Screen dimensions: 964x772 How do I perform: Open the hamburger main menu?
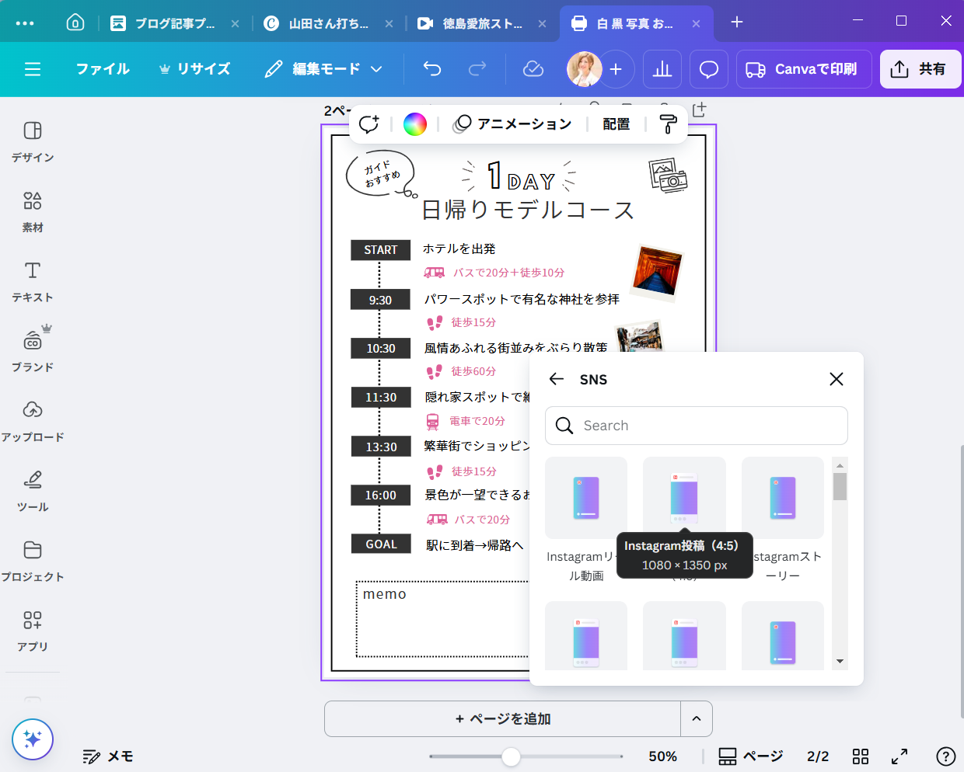click(x=33, y=69)
